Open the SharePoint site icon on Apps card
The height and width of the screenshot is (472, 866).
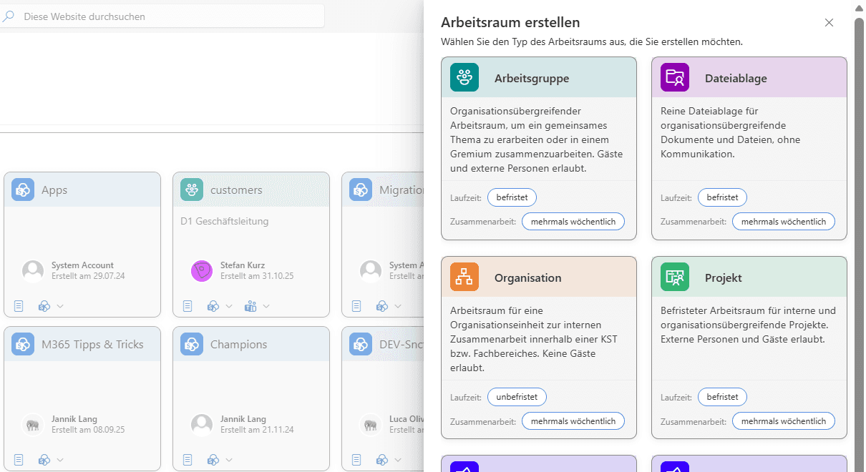(x=43, y=305)
